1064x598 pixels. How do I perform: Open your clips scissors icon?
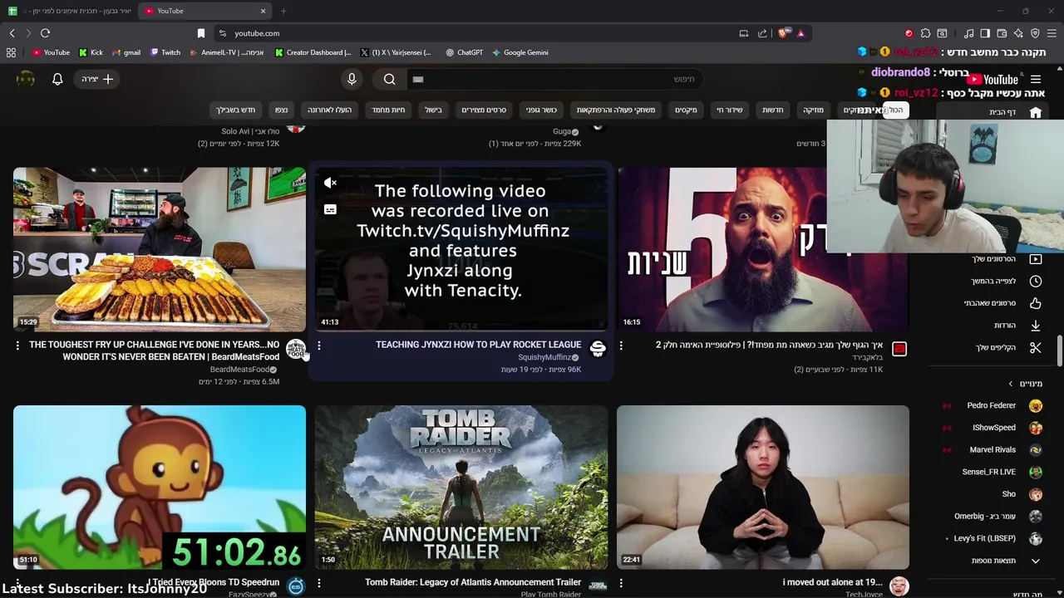pos(1035,347)
